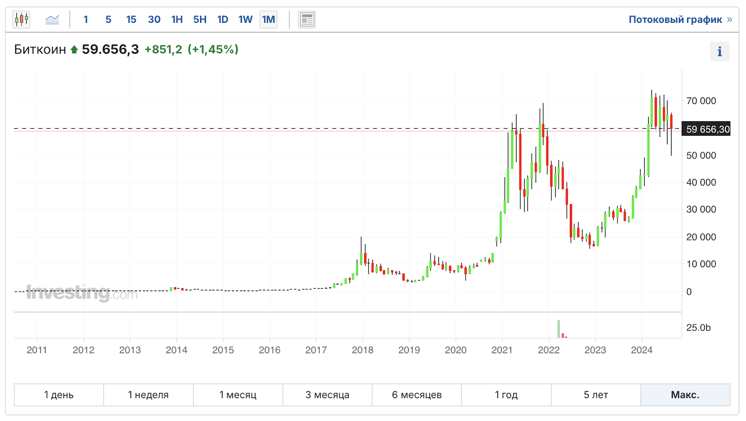Click the 2011 year axis label
746x421 pixels.
[x=37, y=350]
